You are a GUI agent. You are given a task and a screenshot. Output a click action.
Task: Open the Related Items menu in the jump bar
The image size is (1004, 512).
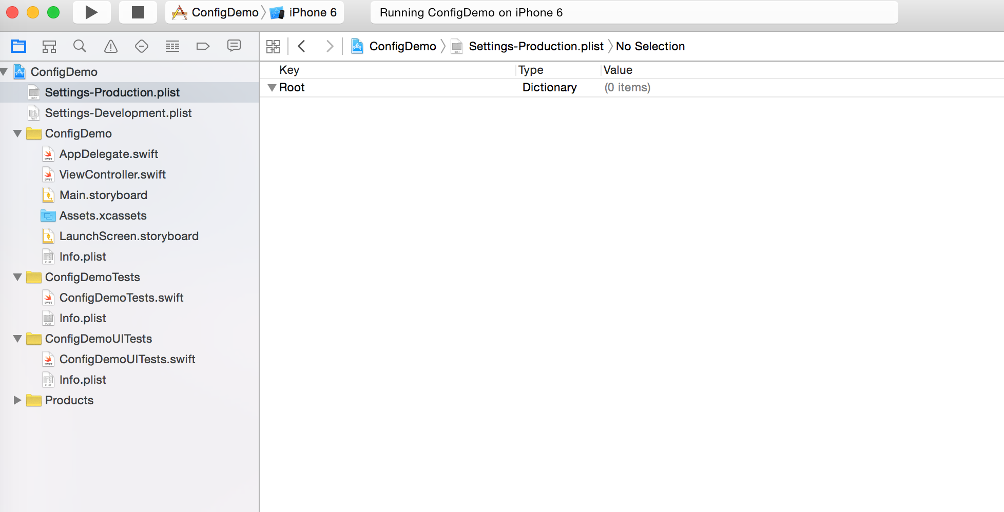coord(273,46)
